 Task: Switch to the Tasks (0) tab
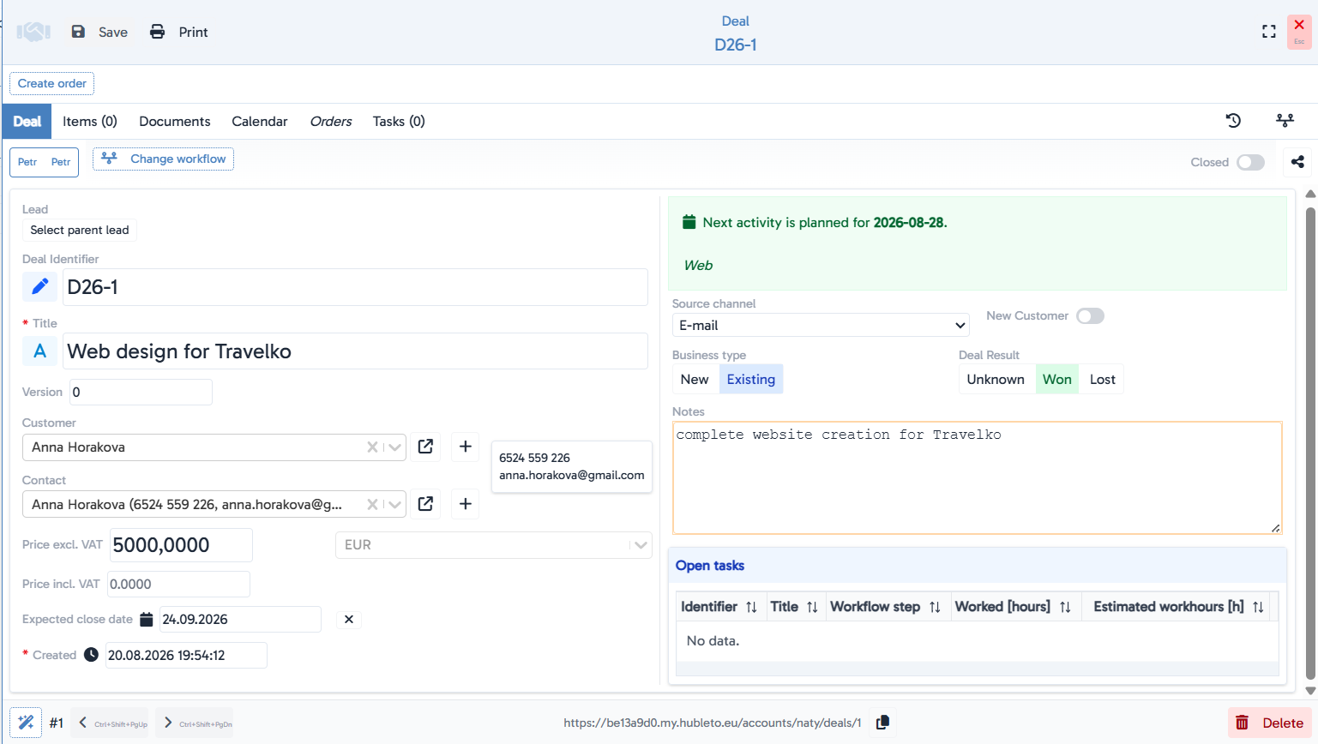pos(399,121)
